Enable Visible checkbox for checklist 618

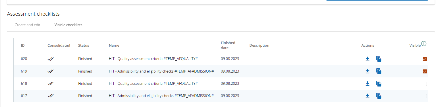coord(425,84)
